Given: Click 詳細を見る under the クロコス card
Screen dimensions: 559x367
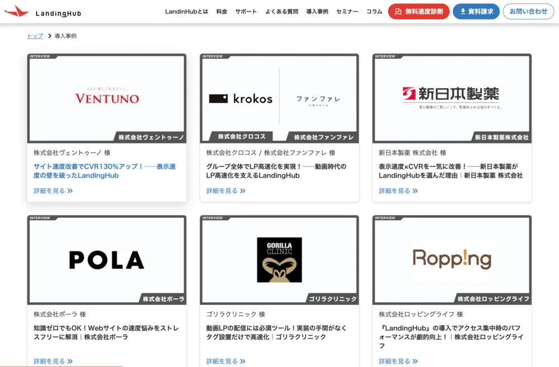Looking at the screenshot, I should pos(226,191).
